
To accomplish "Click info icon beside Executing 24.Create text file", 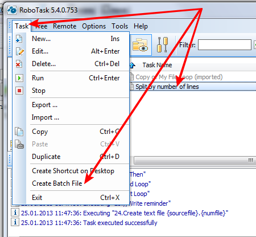I will 15,213.
